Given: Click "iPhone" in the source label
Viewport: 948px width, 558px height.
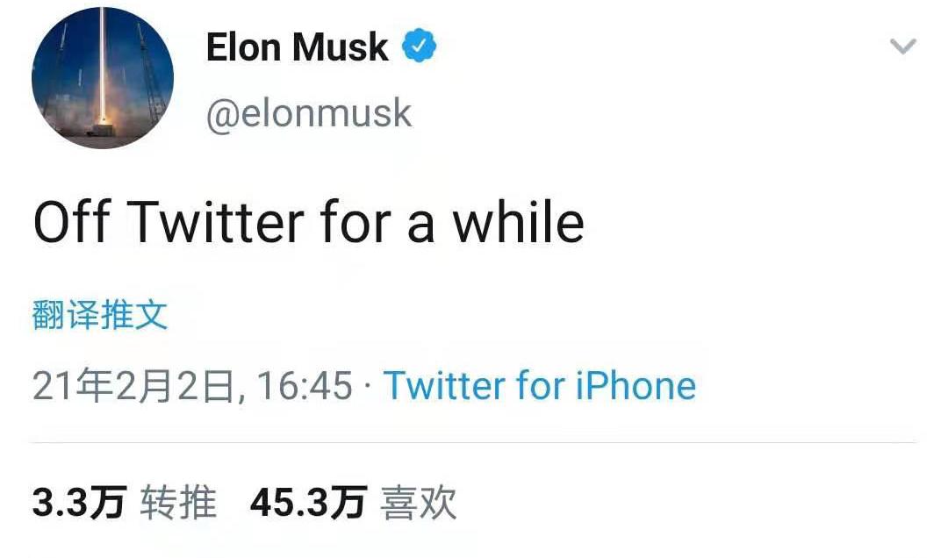Looking at the screenshot, I should tap(636, 386).
